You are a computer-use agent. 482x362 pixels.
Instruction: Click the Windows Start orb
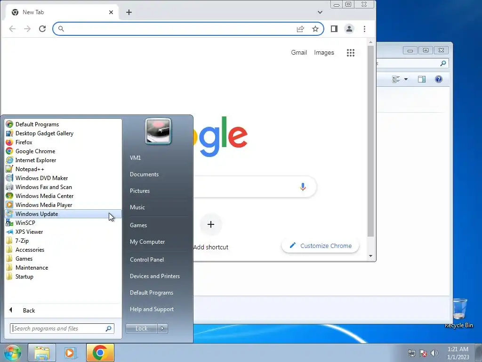pos(13,353)
